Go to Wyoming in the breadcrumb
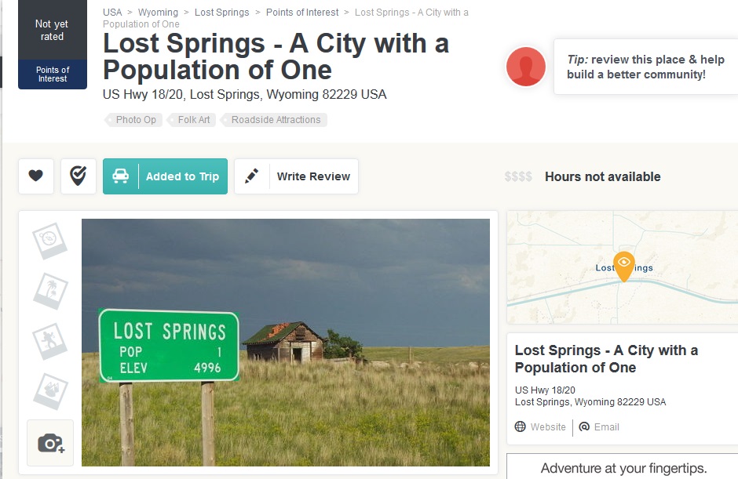The image size is (738, 479). tap(158, 13)
